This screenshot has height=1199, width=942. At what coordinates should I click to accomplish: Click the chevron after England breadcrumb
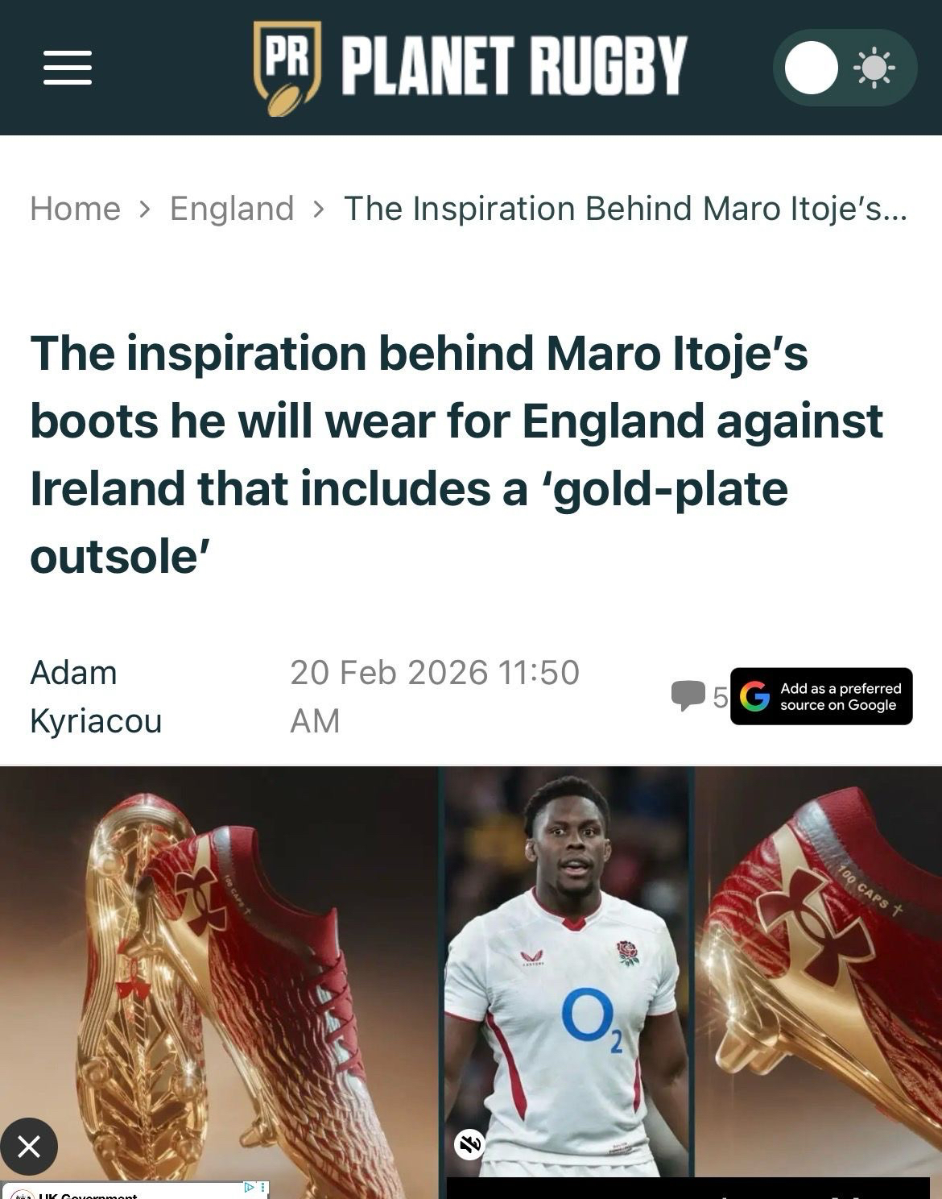(319, 209)
